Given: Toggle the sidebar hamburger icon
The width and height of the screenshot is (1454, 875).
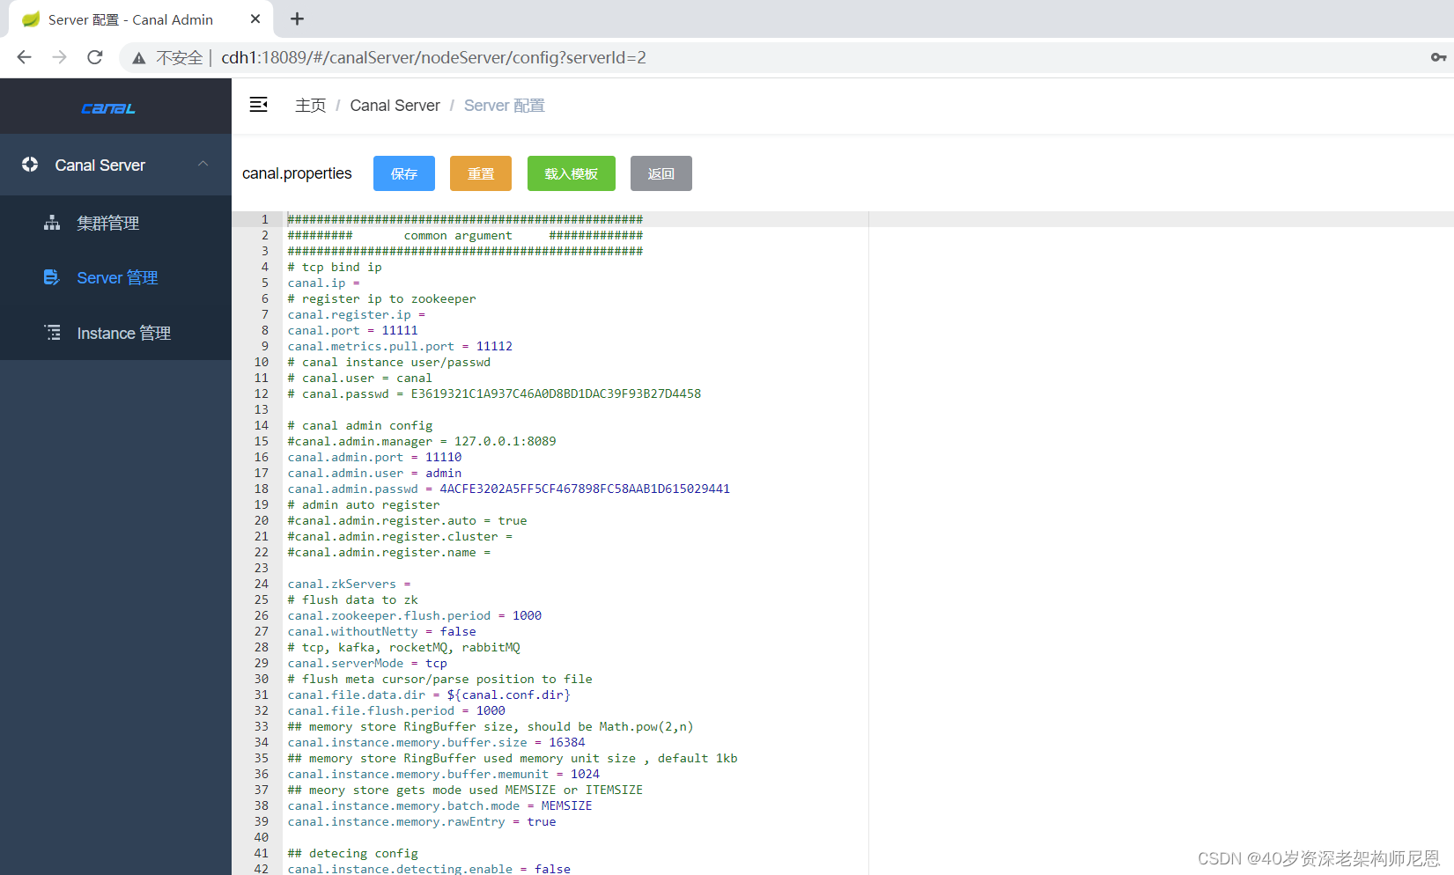Looking at the screenshot, I should click(258, 105).
